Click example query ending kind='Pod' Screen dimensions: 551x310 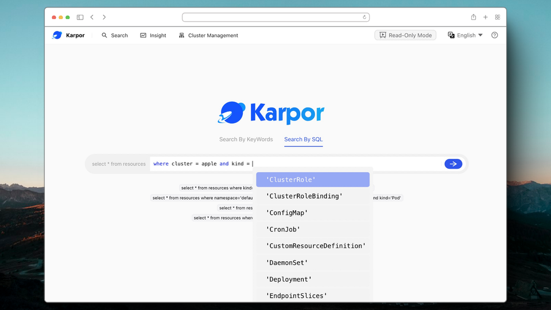[387, 198]
